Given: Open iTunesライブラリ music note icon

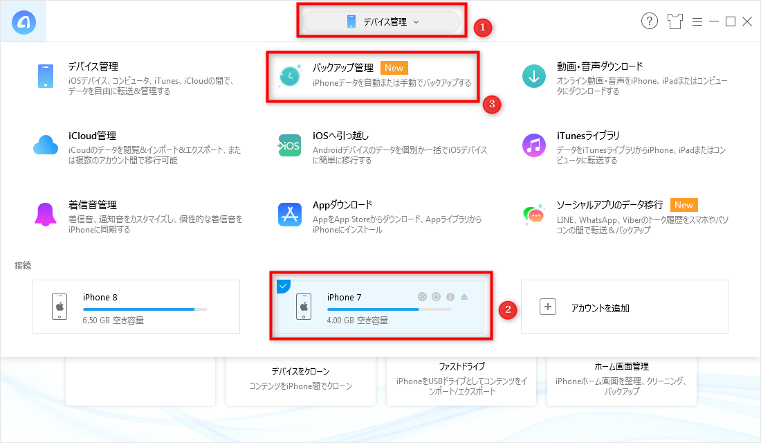Looking at the screenshot, I should coord(534,146).
